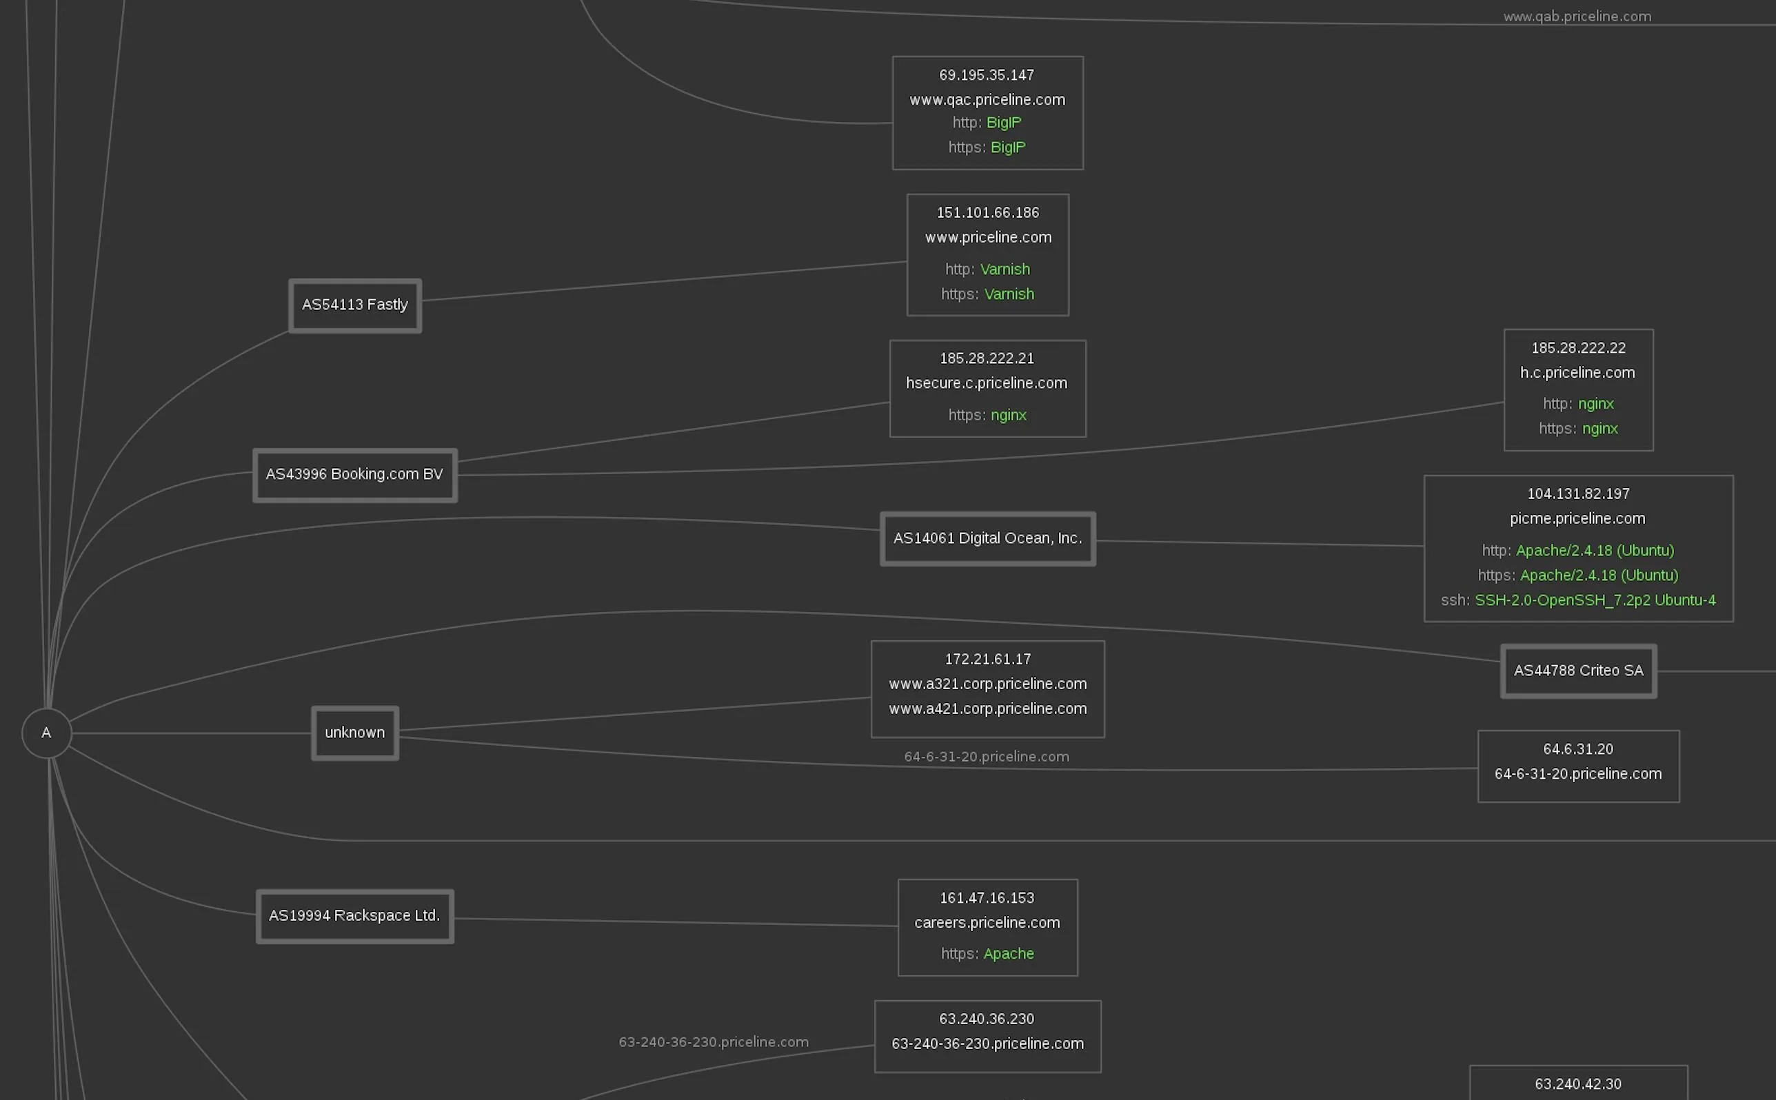Click https: nginx under hsecure.c.priceline.com
This screenshot has height=1100, width=1776.
[987, 415]
